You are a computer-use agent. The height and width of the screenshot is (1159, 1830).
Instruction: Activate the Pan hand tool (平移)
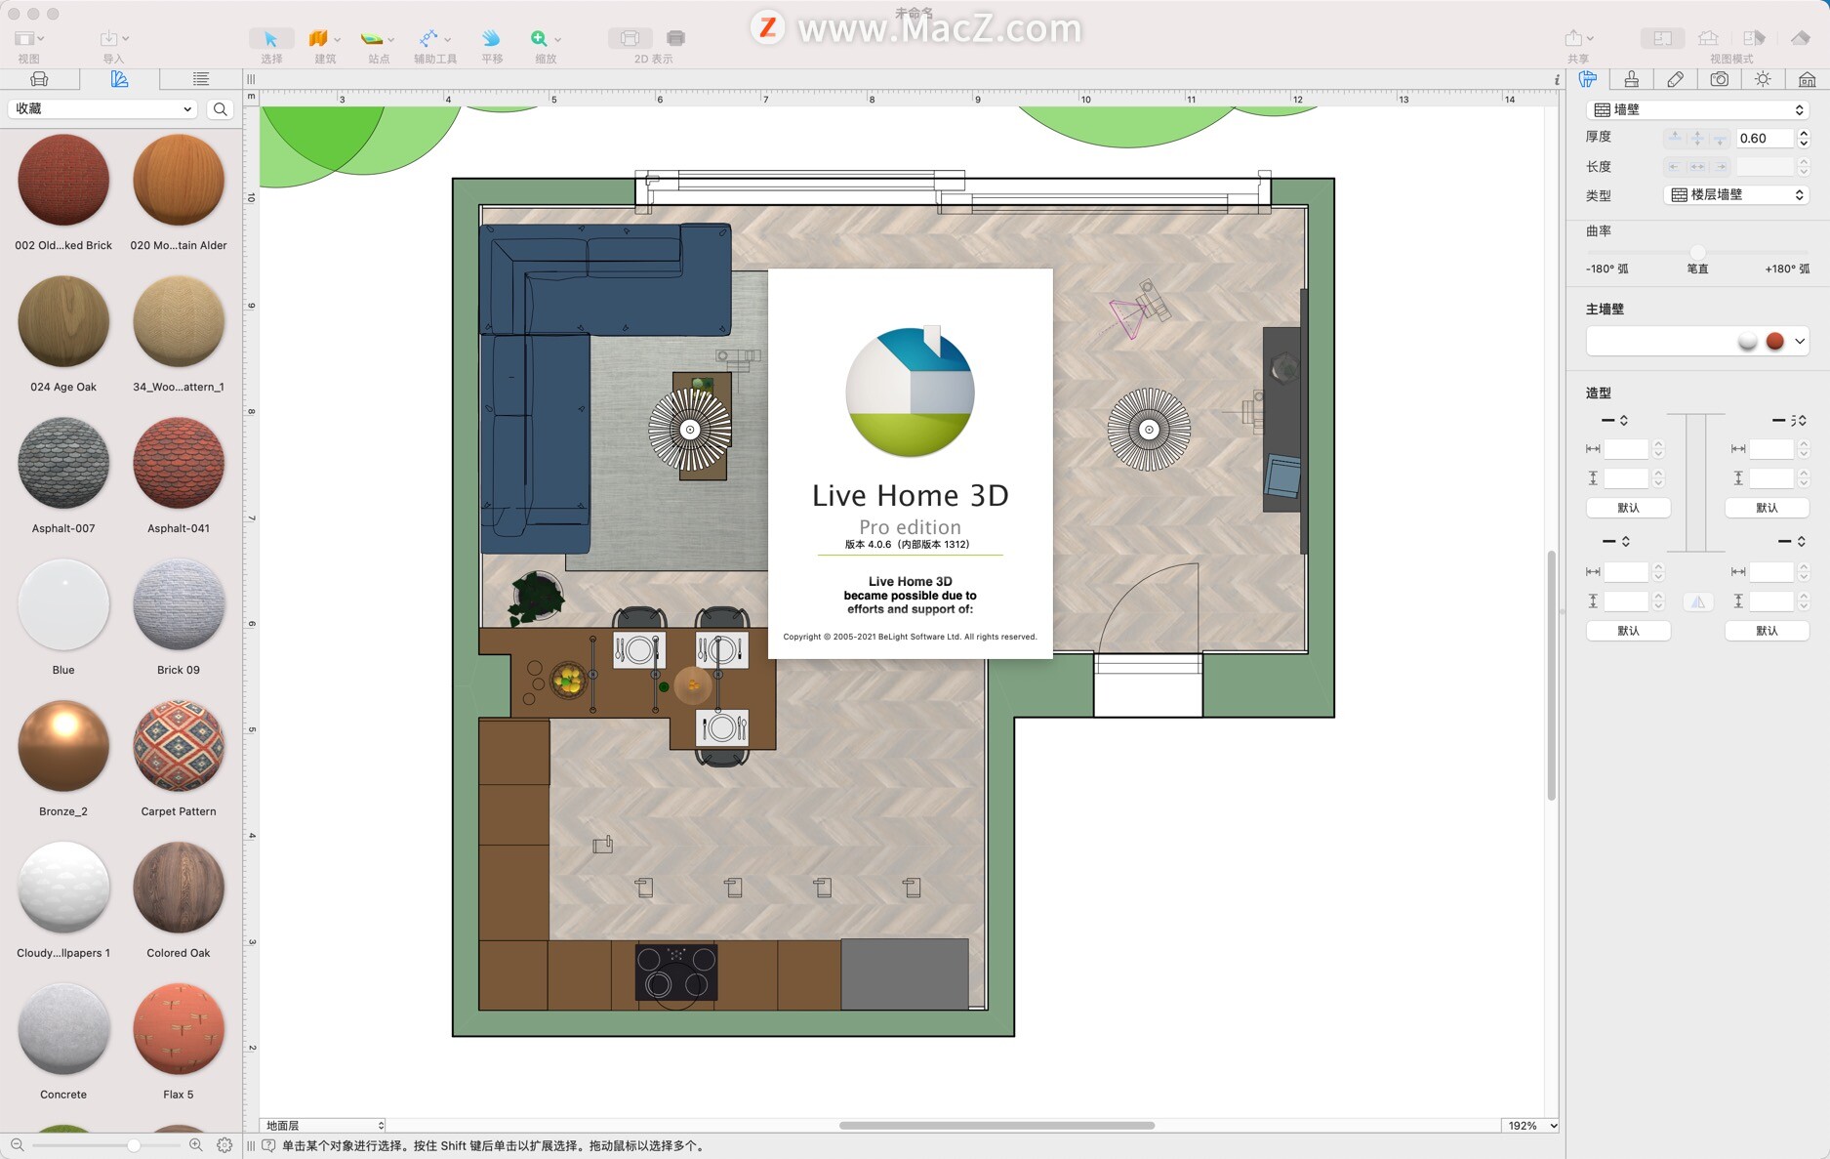pos(491,39)
